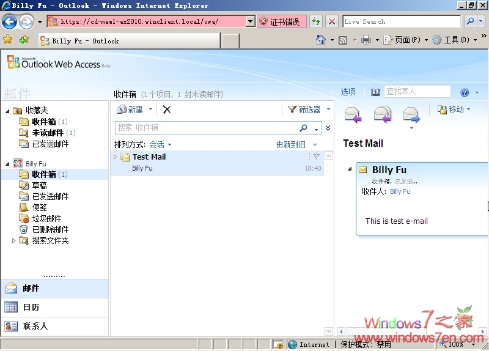Open the address bar URL dropdown
This screenshot has height=351, width=489.
(x=250, y=21)
